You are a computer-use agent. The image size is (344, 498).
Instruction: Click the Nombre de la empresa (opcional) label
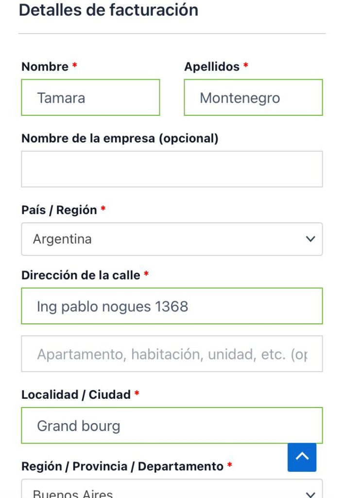120,139
